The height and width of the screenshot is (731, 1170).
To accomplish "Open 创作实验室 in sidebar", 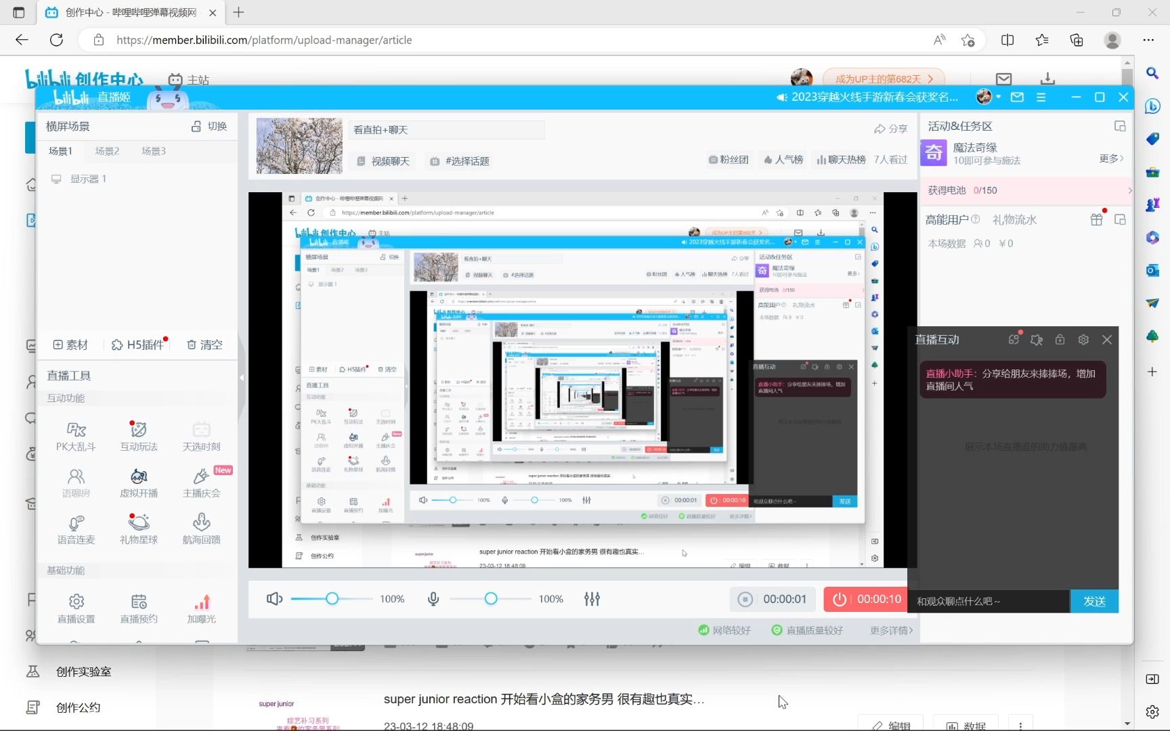I will pos(83,671).
